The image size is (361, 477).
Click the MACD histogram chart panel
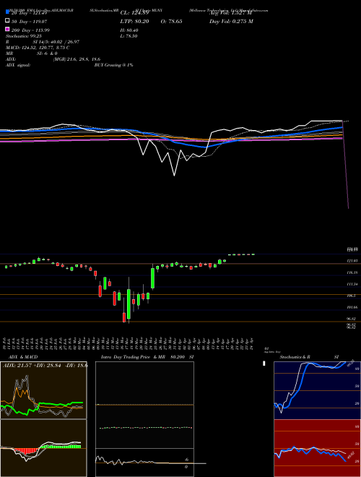[x=43, y=448]
